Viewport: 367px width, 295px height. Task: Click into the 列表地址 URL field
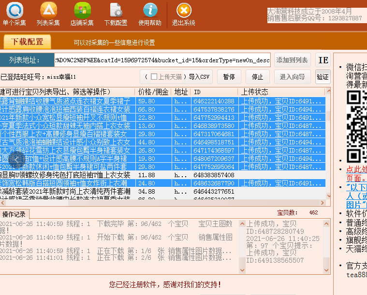162,60
